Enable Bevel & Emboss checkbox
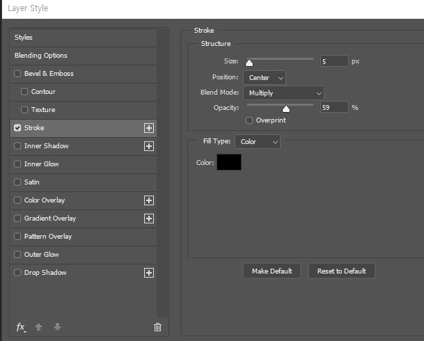The height and width of the screenshot is (341, 424). click(x=17, y=74)
